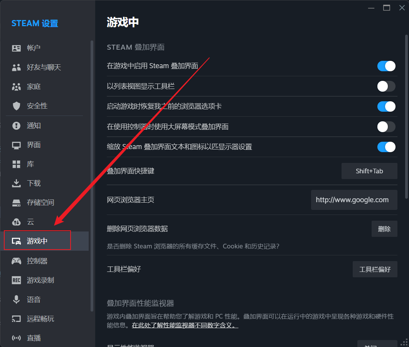Open the 远程畅玩 settings section
The image size is (409, 347).
(x=45, y=319)
